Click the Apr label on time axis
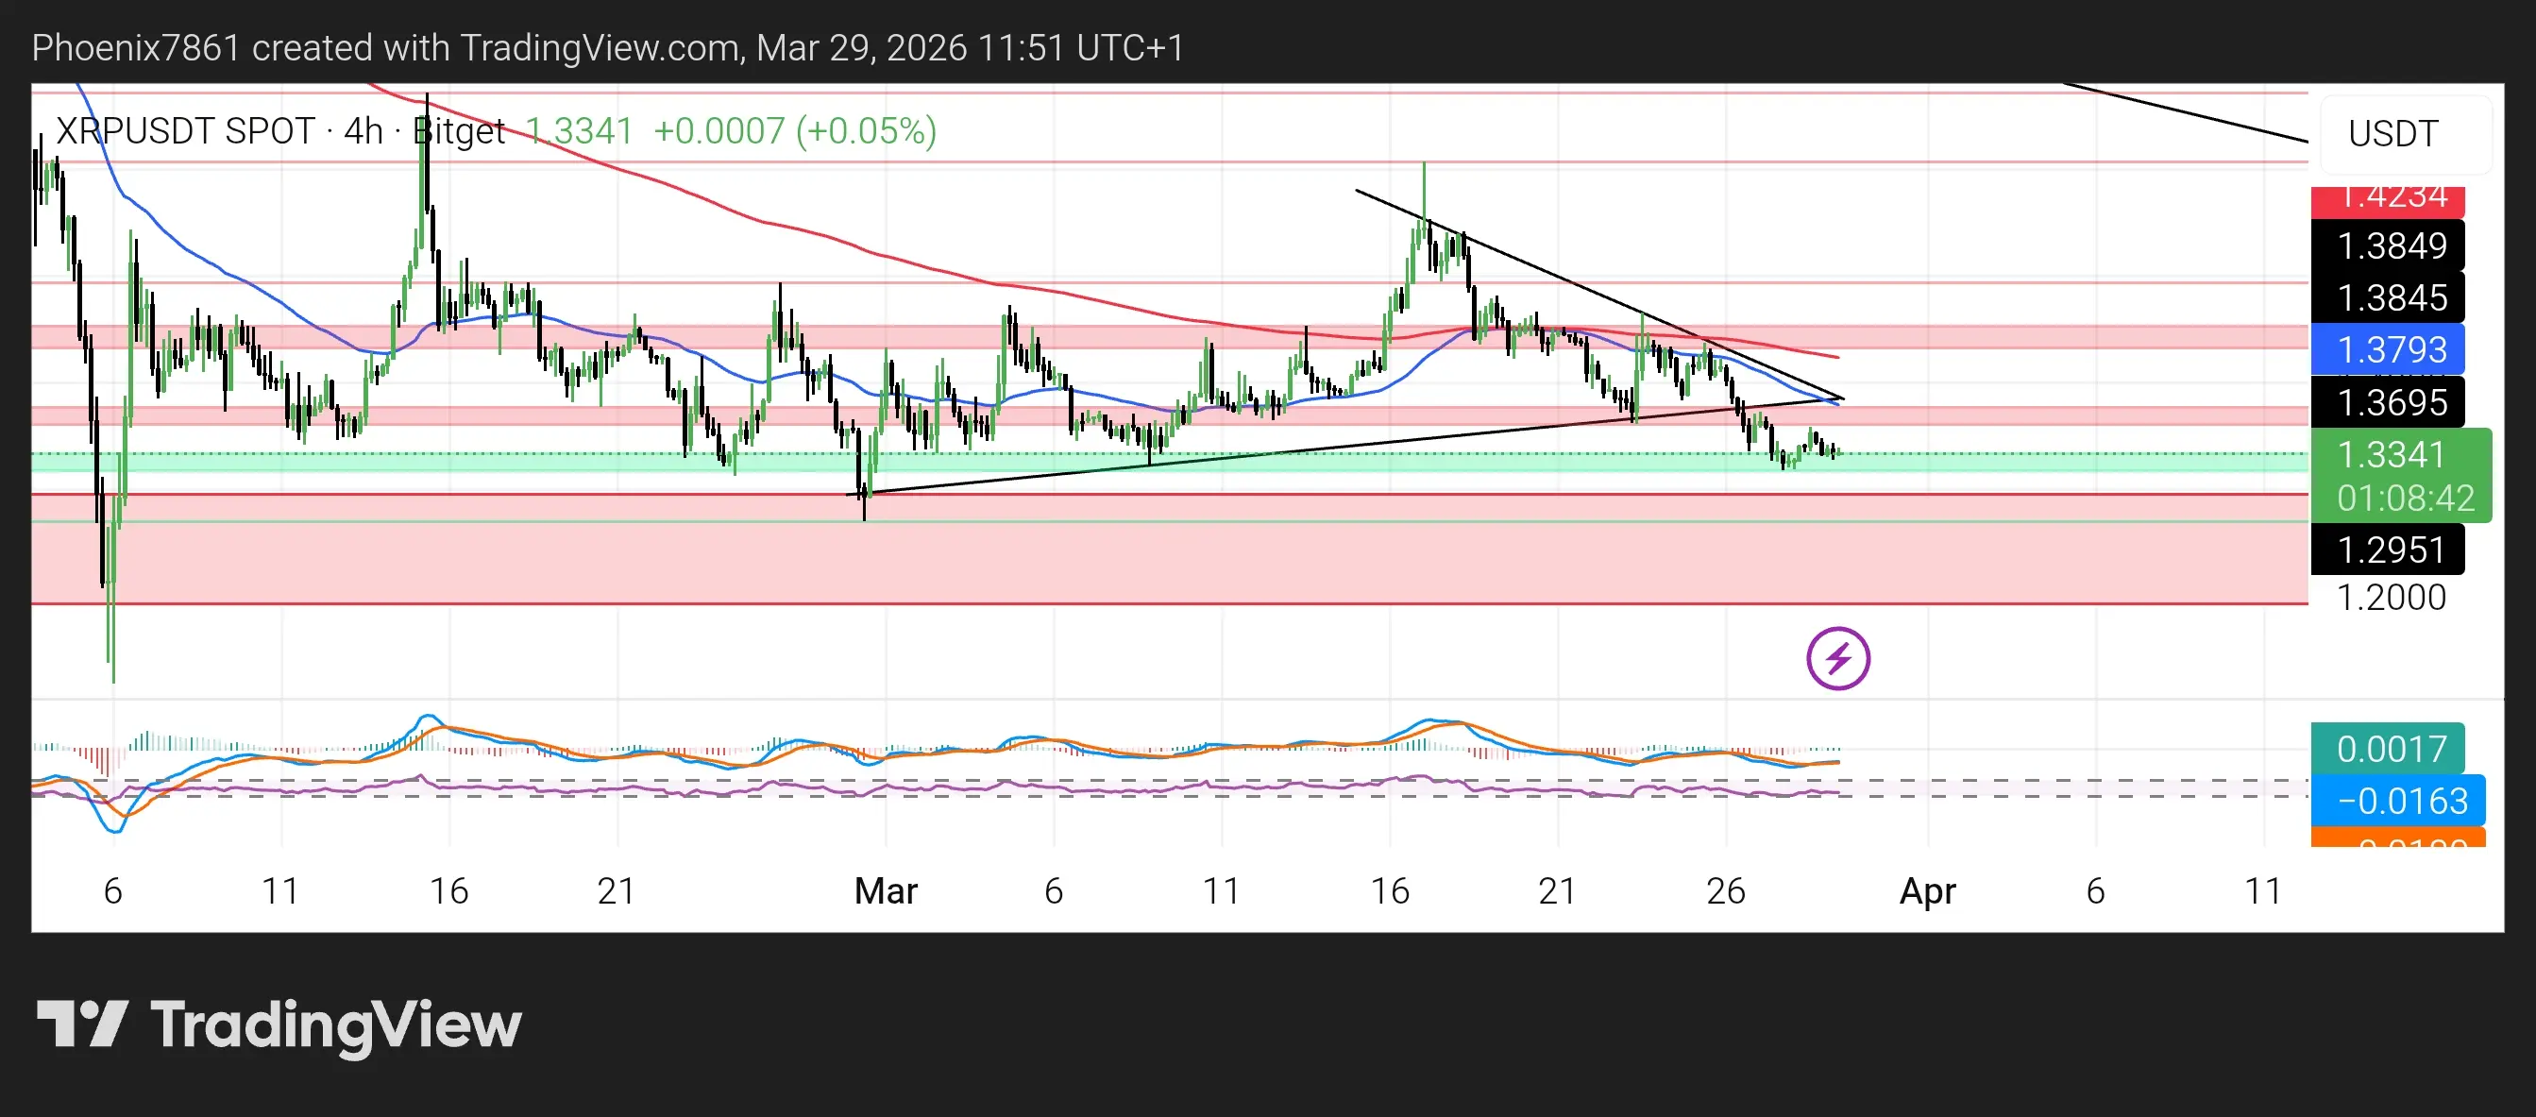The height and width of the screenshot is (1117, 2536). click(1927, 890)
